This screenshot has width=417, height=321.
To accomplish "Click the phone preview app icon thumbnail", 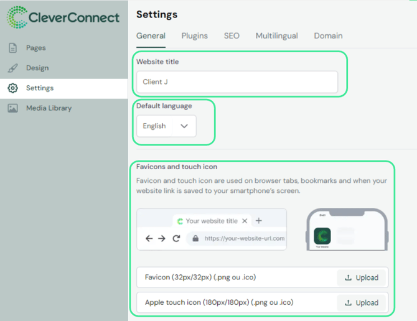I will click(322, 236).
